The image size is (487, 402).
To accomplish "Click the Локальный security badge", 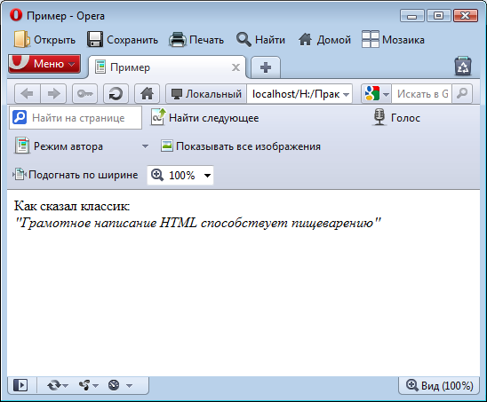I will [x=206, y=94].
